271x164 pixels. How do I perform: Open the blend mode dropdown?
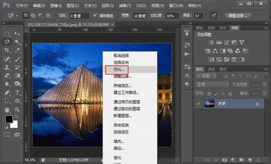212,85
